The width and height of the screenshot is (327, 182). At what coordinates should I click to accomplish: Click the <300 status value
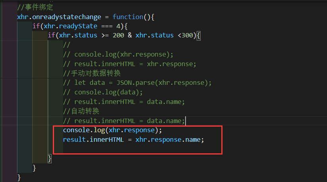tap(185, 35)
